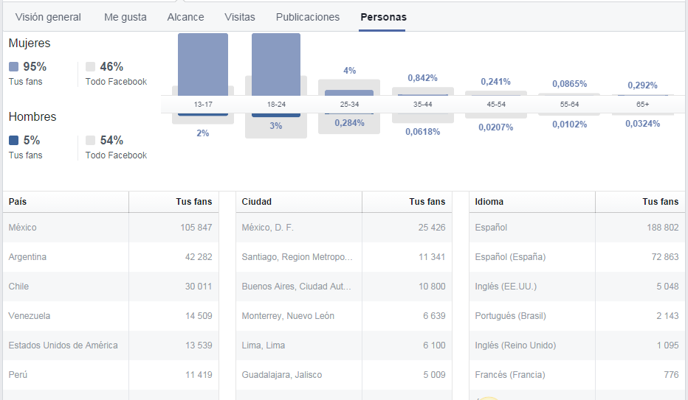
Task: Click the 0,0102% men value
Action: pos(570,124)
